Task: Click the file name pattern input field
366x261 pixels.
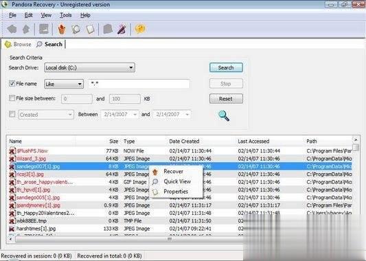Action: pyautogui.click(x=139, y=84)
